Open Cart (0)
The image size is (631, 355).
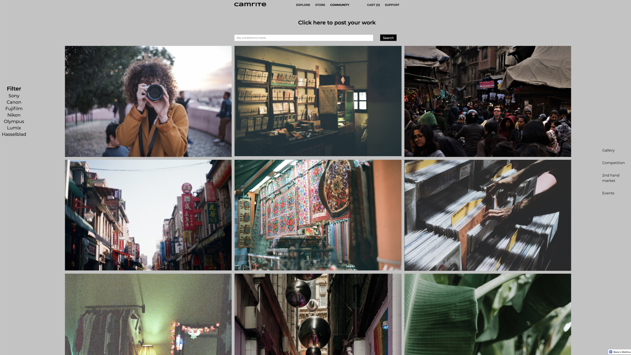point(373,5)
